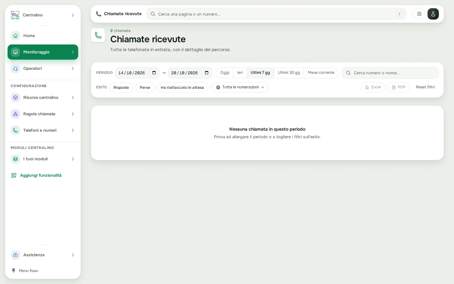Click the end date field 20/10/2026
Viewport: 454px width, 284px height.
point(190,73)
